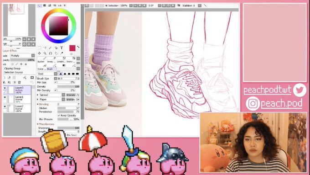This screenshot has width=310, height=175.
Task: Hide Layer3 with its eye icon
Action: tap(5, 88)
